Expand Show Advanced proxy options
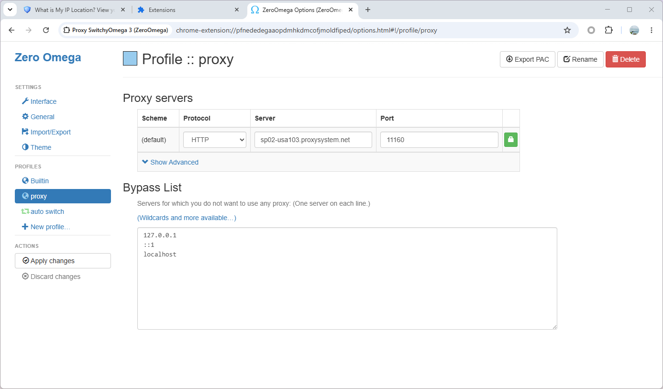The height and width of the screenshot is (389, 663). 170,162
